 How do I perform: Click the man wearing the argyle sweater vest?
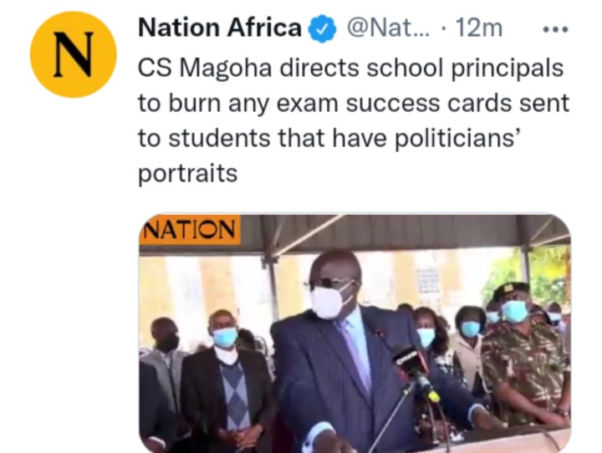click(229, 380)
